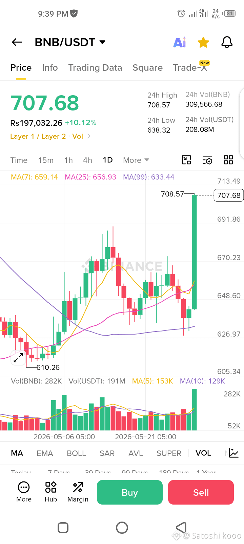This screenshot has height=544, width=244.
Task: Open the More menu icon
Action: pos(24,492)
